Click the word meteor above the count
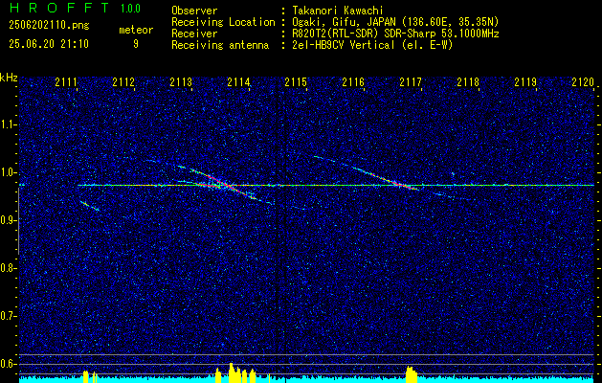 [136, 30]
